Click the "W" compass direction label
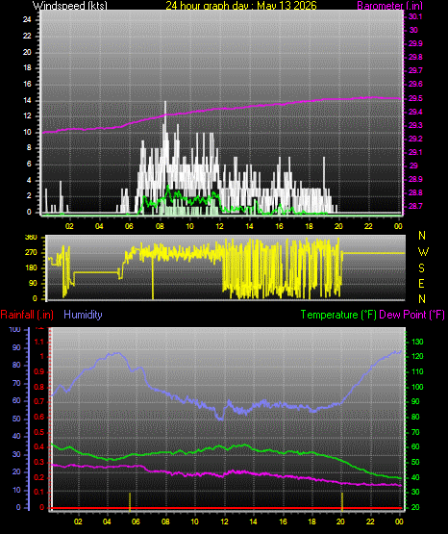 tap(423, 252)
